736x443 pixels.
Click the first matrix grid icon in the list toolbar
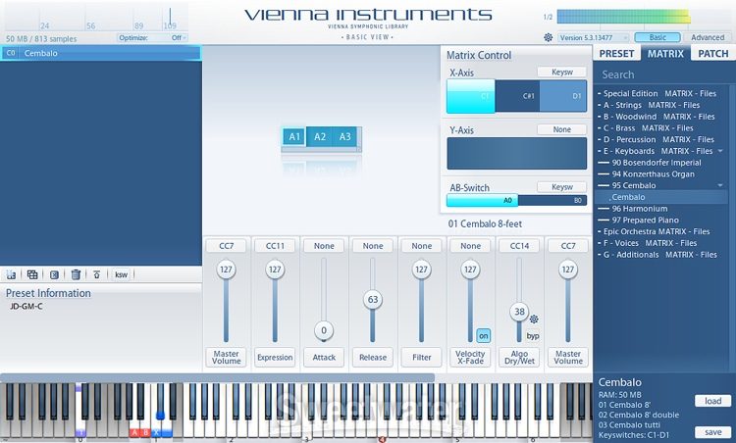11,274
